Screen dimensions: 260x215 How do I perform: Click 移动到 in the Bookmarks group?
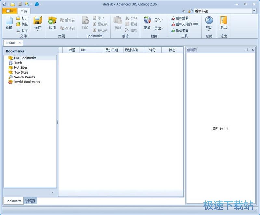point(100,30)
